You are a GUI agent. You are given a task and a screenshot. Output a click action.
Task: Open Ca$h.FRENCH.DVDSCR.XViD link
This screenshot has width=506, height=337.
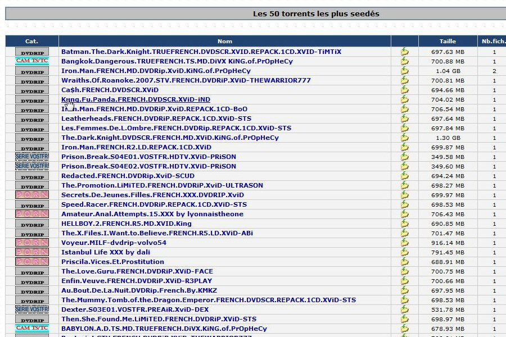pyautogui.click(x=110, y=90)
